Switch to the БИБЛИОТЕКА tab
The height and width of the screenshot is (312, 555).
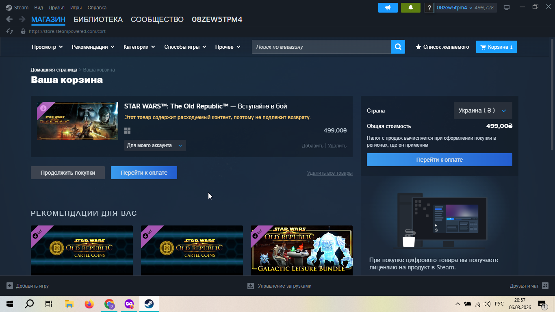[98, 19]
